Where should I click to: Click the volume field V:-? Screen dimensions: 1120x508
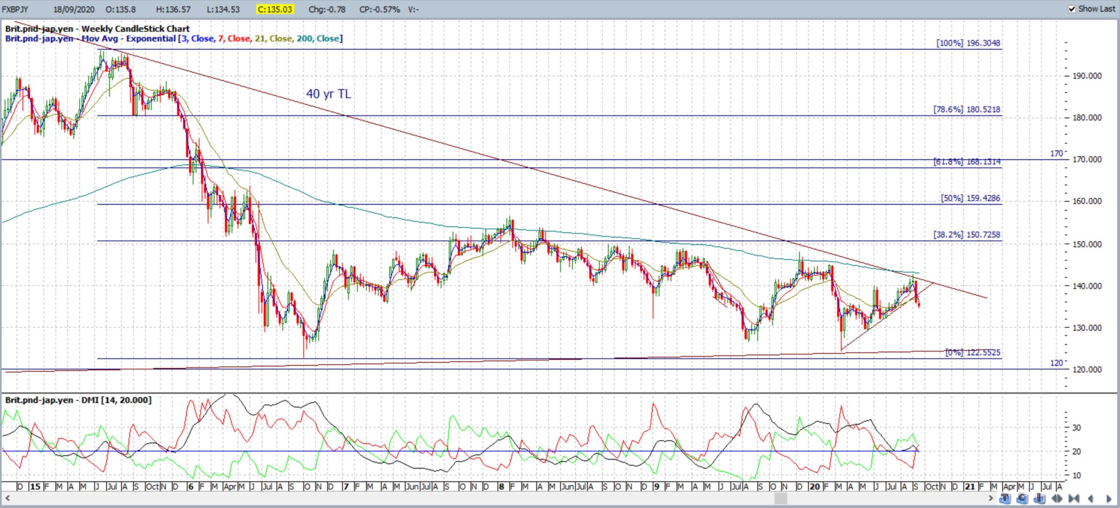click(414, 9)
